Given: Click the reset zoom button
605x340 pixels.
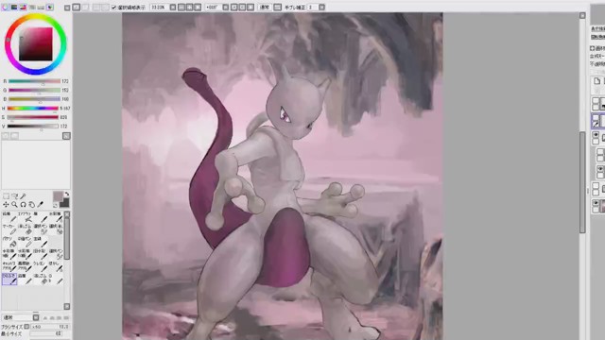Looking at the screenshot, I should tap(198, 8).
